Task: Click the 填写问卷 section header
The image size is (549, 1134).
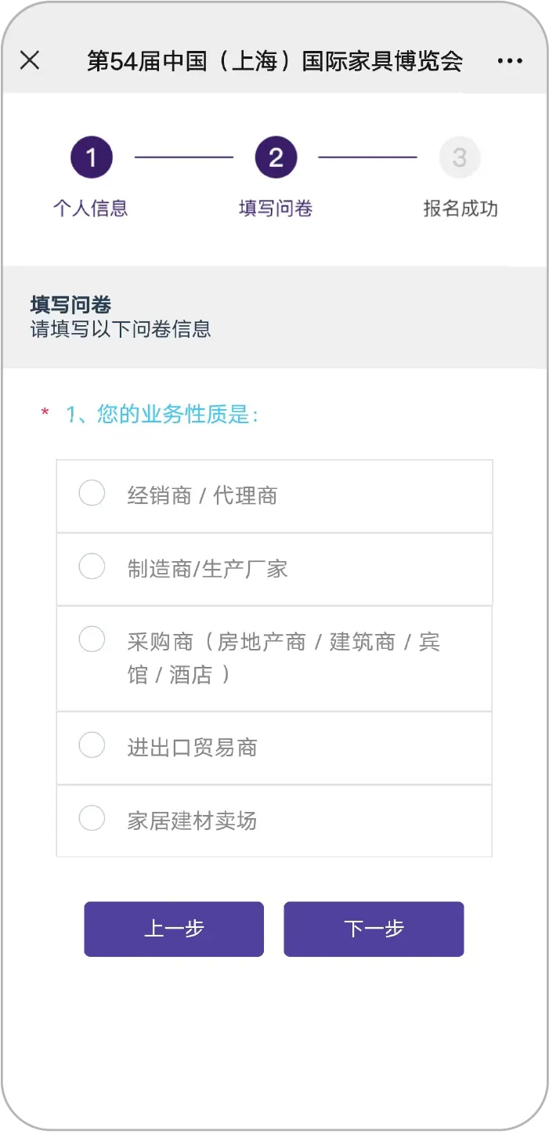Action: click(70, 305)
